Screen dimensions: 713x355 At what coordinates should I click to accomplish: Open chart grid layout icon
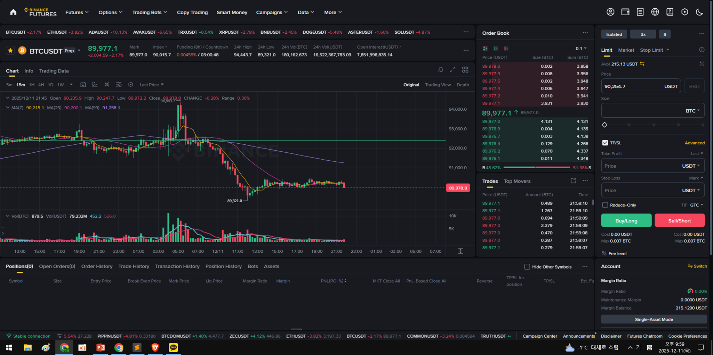pyautogui.click(x=465, y=70)
